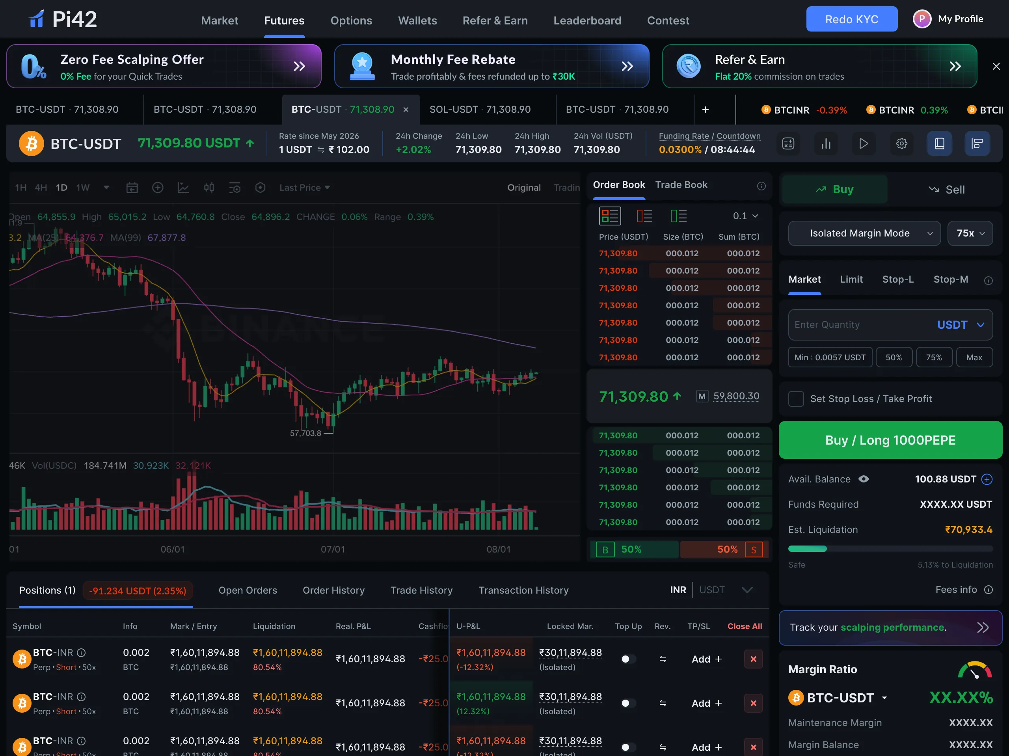Click the hexagon chart tool icon
Viewport: 1009px width, 756px height.
tap(260, 188)
